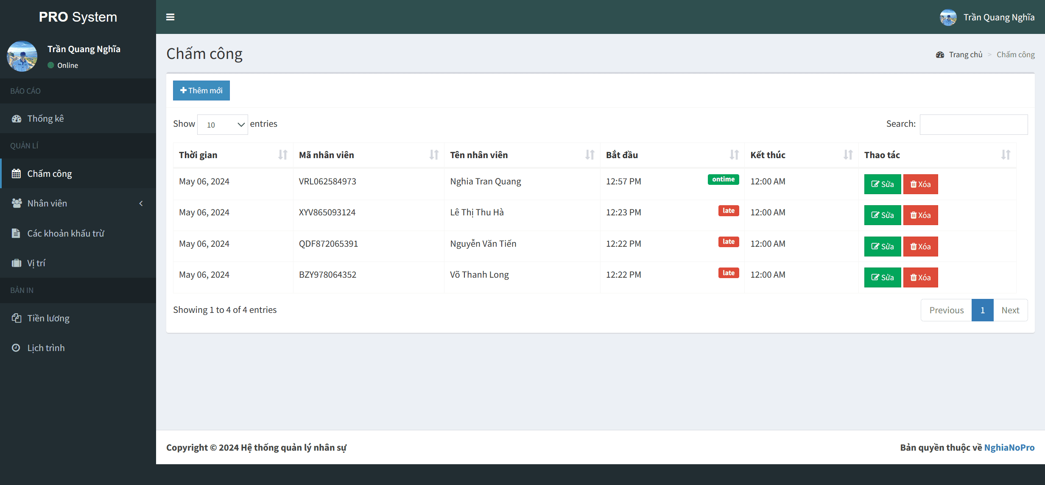Viewport: 1045px width, 485px height.
Task: Click the Previous pagination button
Action: pos(946,310)
